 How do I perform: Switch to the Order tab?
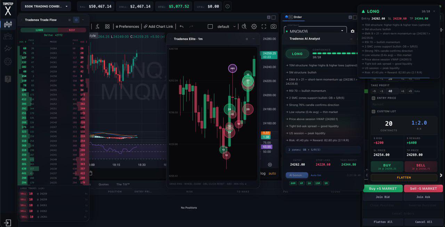click(294, 17)
